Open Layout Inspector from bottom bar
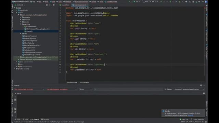This screenshot has width=219, height=123. point(197,119)
